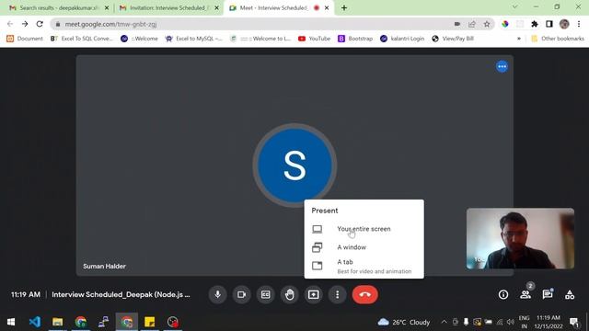Show hidden system tray icons
The image size is (589, 331).
(444, 322)
